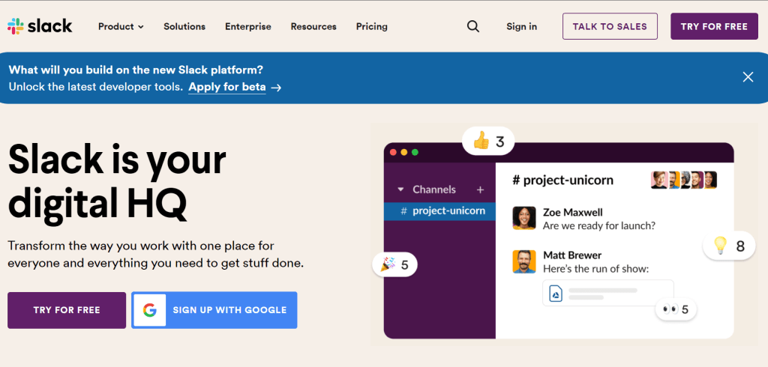Screen dimensions: 768x367
Task: Collapse the Channels section triangle
Action: (401, 189)
